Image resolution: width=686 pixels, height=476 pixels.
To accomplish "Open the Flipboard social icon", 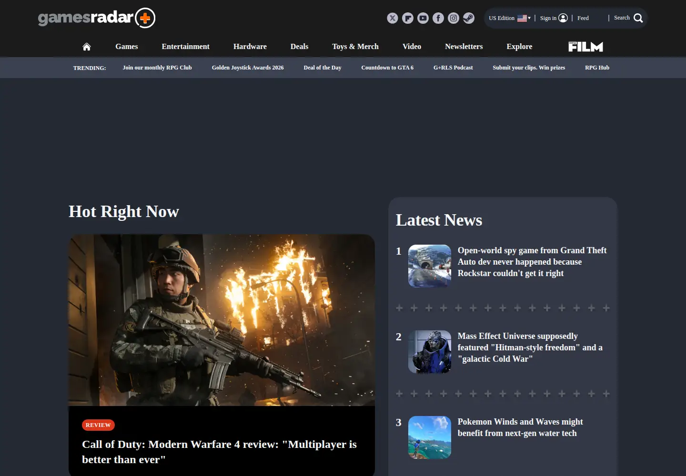I will tap(408, 18).
